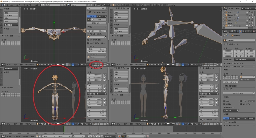Open the ファイル menu
Image resolution: width=256 pixels, height=138 pixels.
click(10, 5)
